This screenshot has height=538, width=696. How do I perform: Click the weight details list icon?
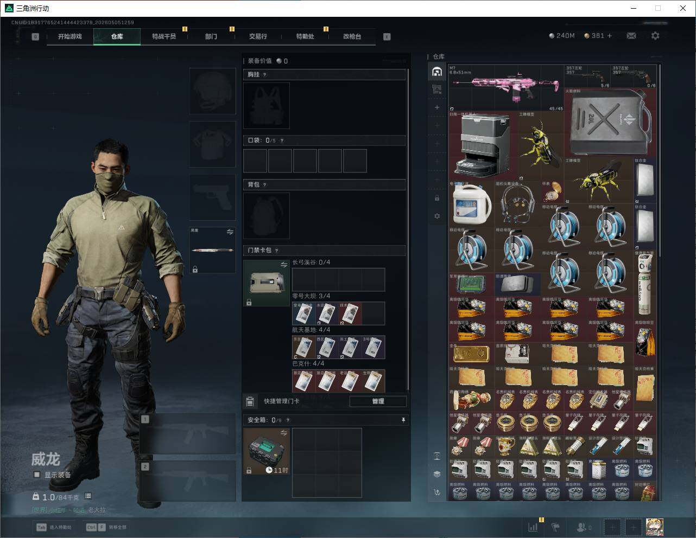click(x=88, y=496)
